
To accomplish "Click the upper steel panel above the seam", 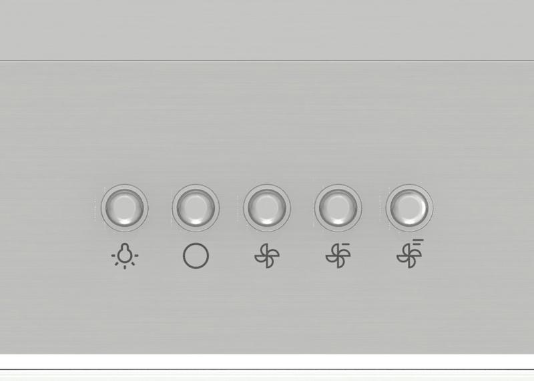I will tap(267, 30).
